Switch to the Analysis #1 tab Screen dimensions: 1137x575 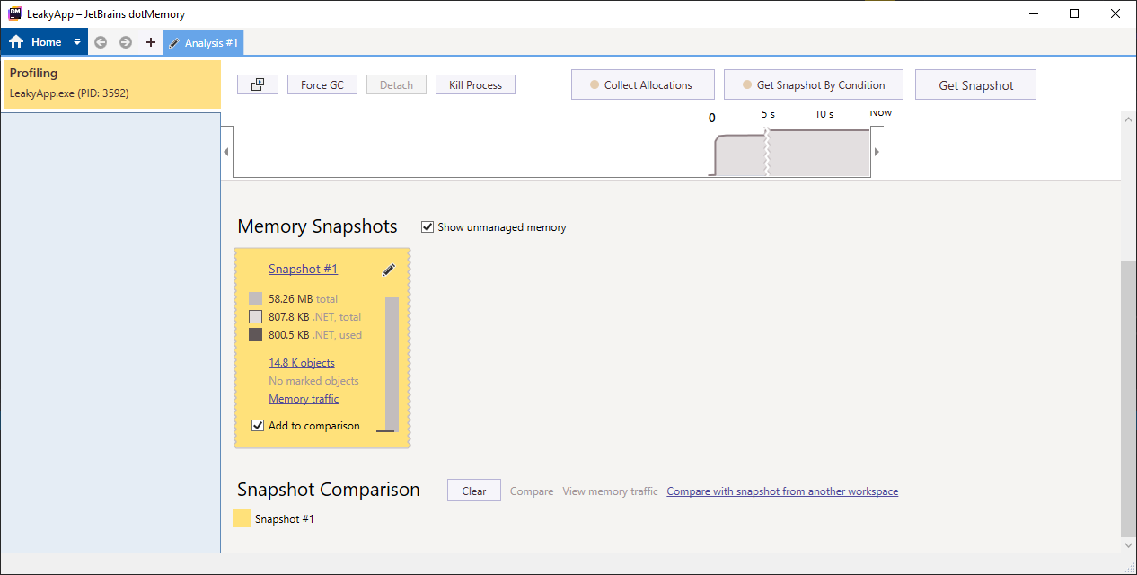click(x=203, y=42)
